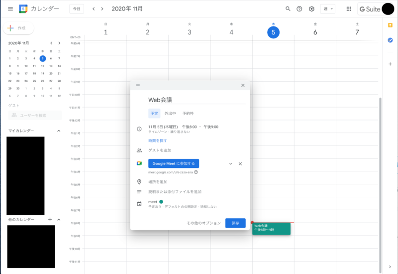Image resolution: width=398 pixels, height=274 pixels.
Task: Select Monday 2 in week header
Action: tap(147, 32)
